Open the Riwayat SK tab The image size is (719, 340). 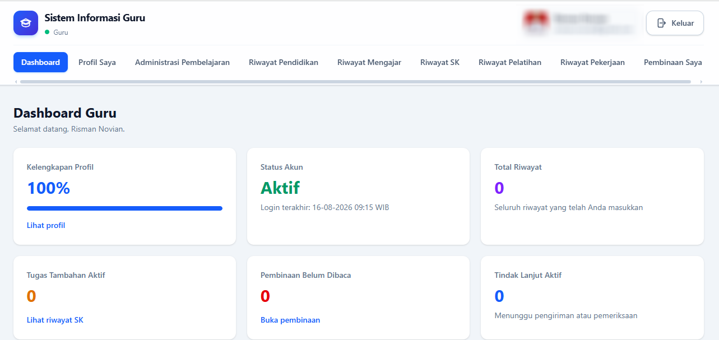tap(440, 62)
